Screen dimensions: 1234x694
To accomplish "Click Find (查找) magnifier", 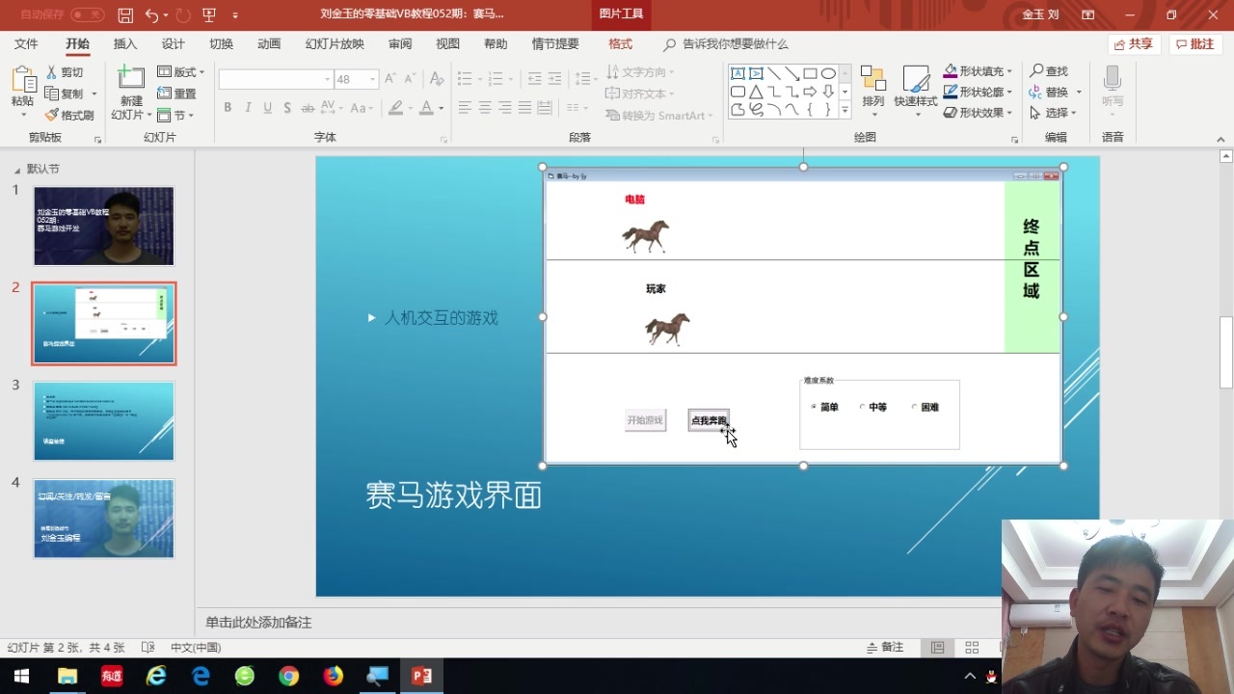I will (1049, 71).
